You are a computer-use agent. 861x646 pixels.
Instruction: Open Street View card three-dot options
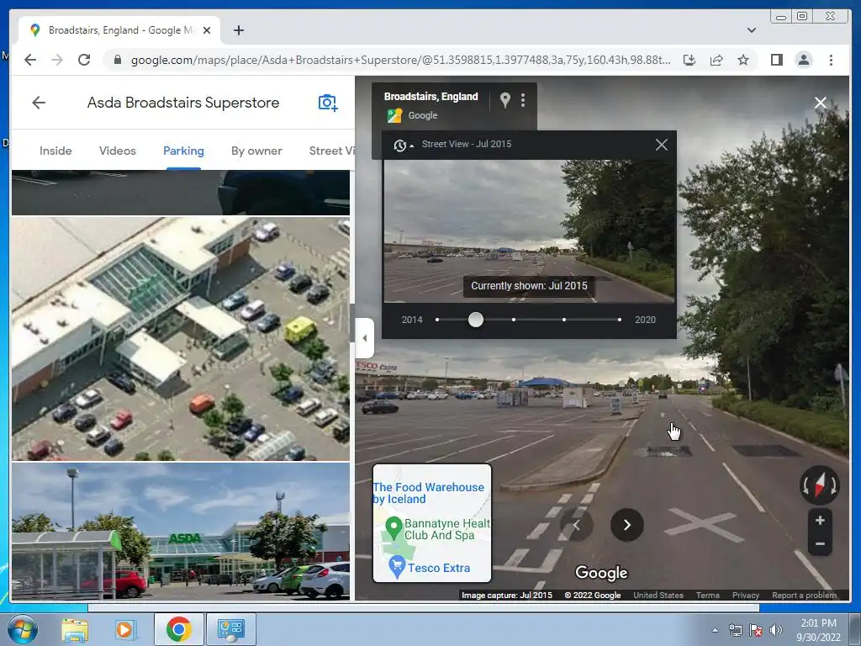pos(523,100)
